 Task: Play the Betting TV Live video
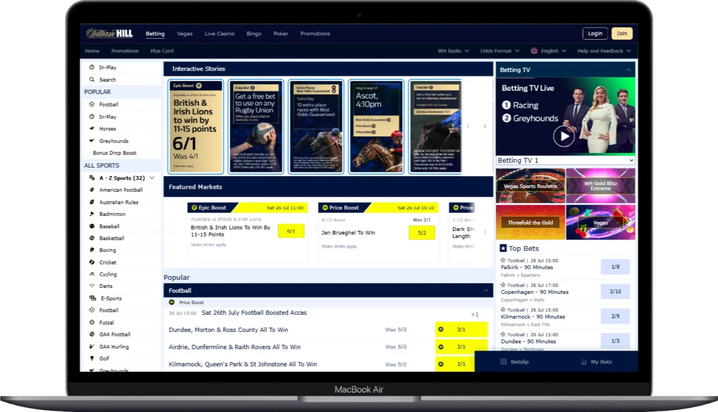[x=564, y=136]
